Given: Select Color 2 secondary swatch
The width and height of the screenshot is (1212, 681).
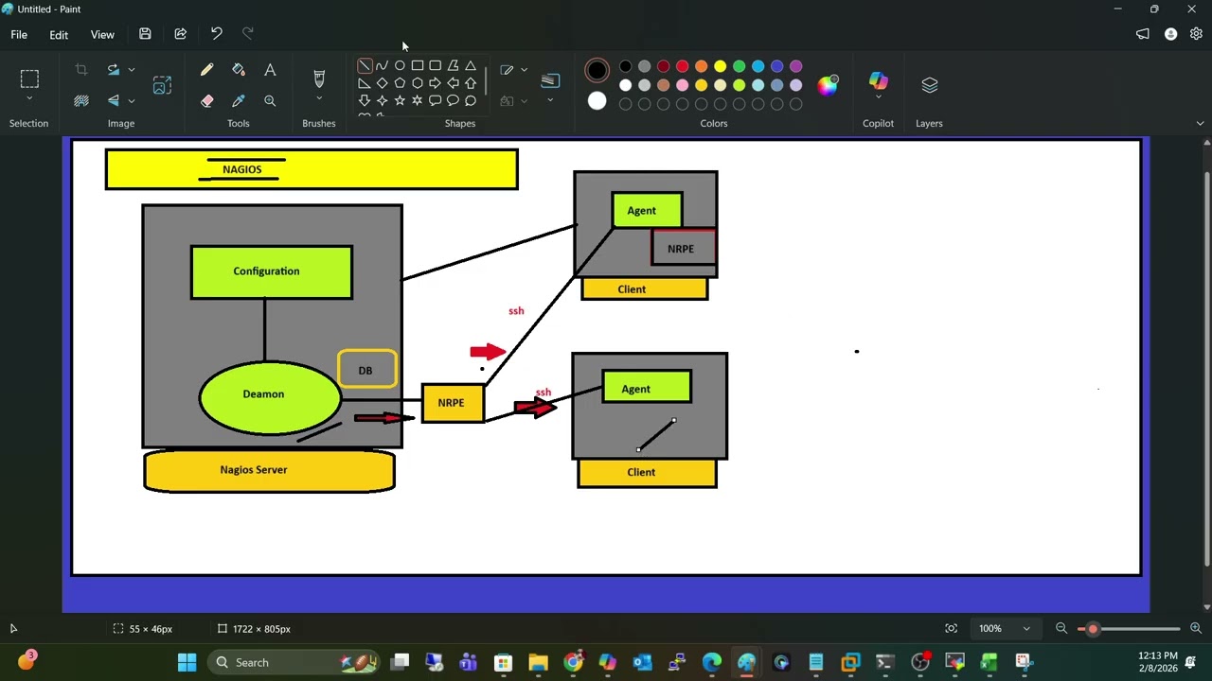Looking at the screenshot, I should coord(597,101).
